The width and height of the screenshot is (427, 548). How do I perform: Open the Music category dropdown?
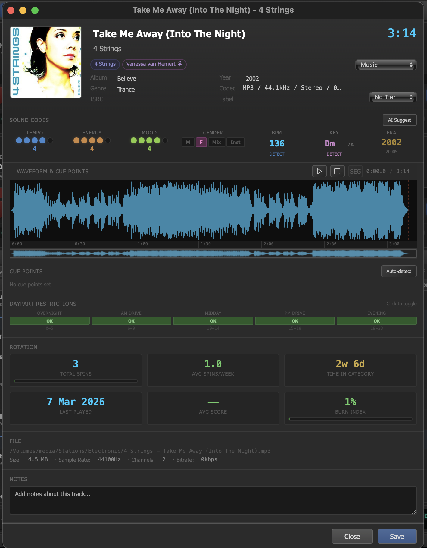point(386,65)
